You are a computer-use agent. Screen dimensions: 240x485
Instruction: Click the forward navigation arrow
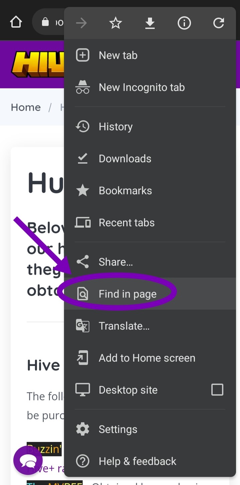[x=81, y=23]
